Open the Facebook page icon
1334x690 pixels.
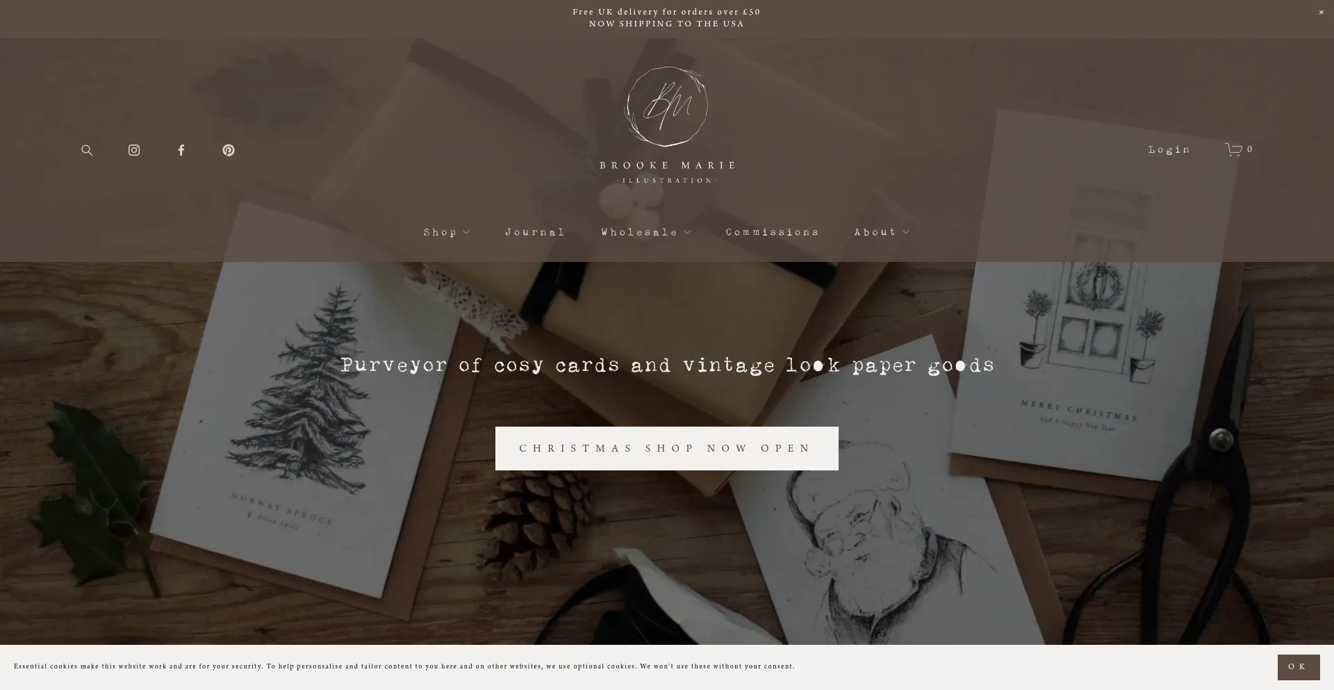click(181, 150)
